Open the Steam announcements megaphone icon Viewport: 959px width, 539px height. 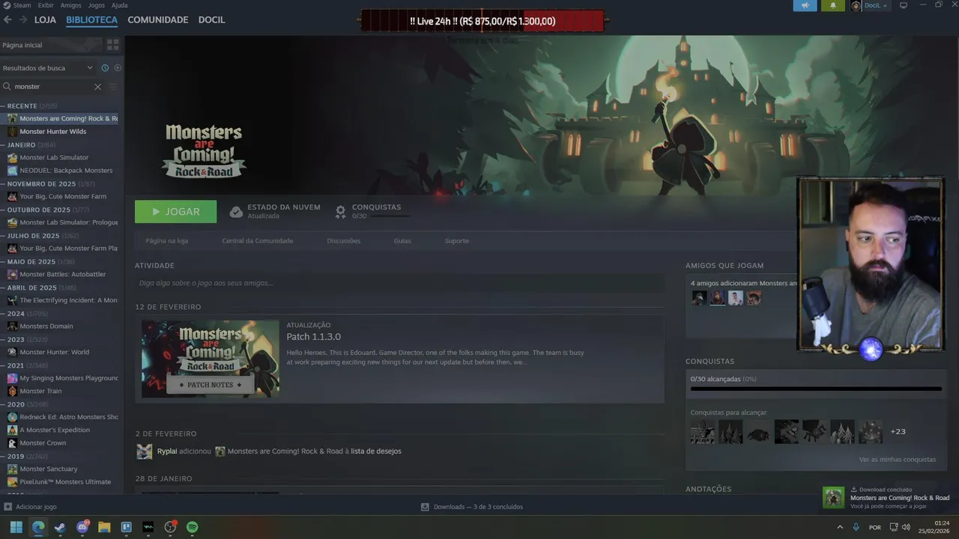(805, 5)
